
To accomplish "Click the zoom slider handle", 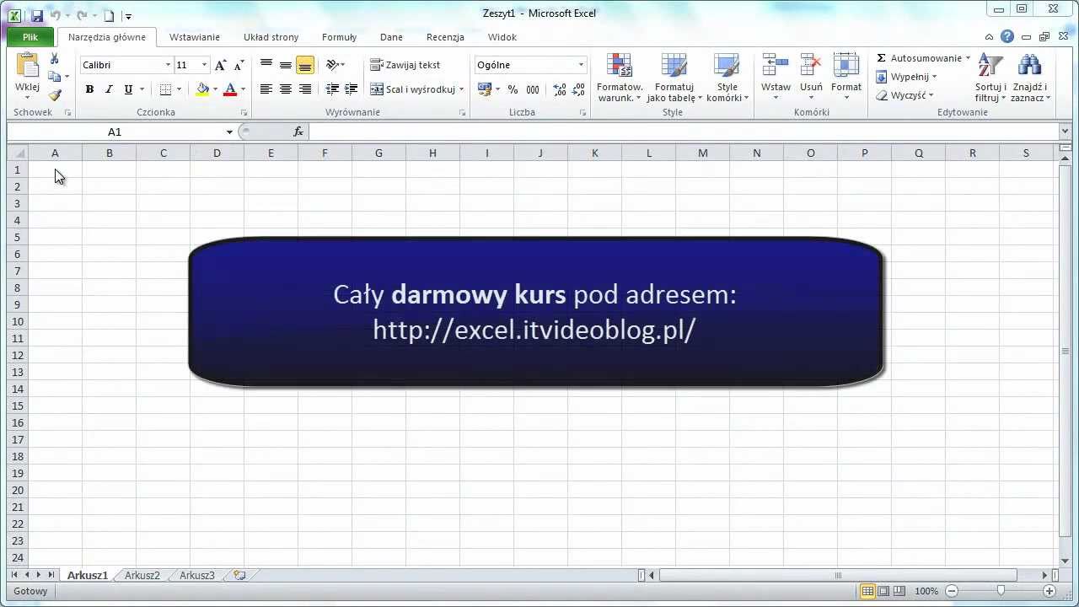I will [1001, 591].
